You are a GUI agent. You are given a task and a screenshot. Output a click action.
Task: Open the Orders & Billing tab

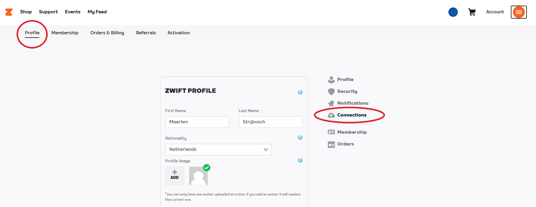pyautogui.click(x=107, y=33)
